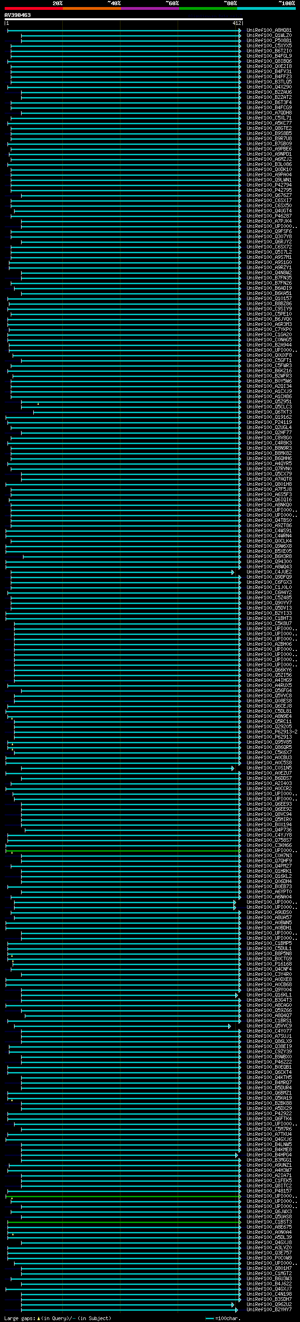Click UniRef100_B6T3F4 label

pyautogui.click(x=269, y=102)
